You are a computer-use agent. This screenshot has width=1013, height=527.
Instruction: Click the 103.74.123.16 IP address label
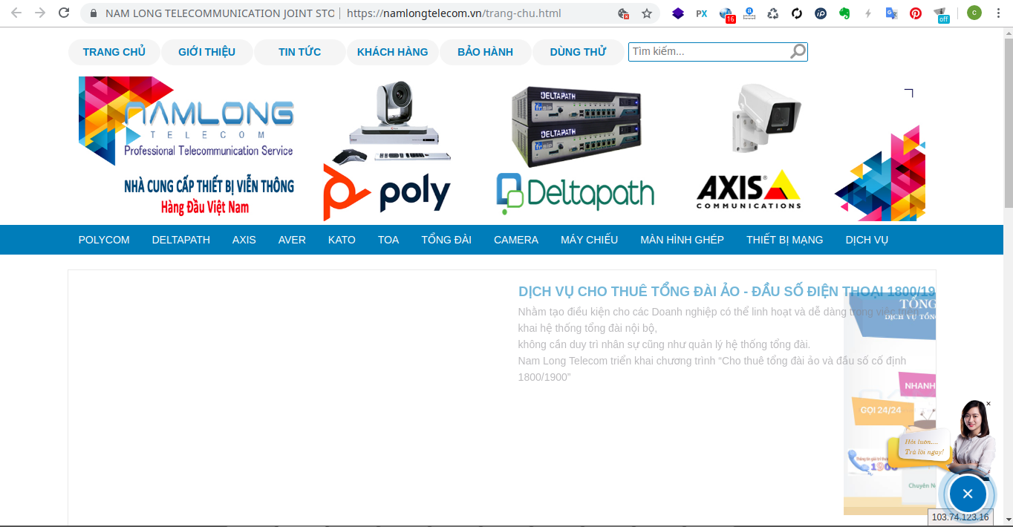click(960, 517)
